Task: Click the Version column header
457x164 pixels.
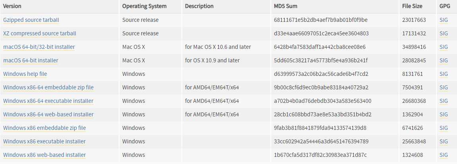Action: (x=12, y=6)
